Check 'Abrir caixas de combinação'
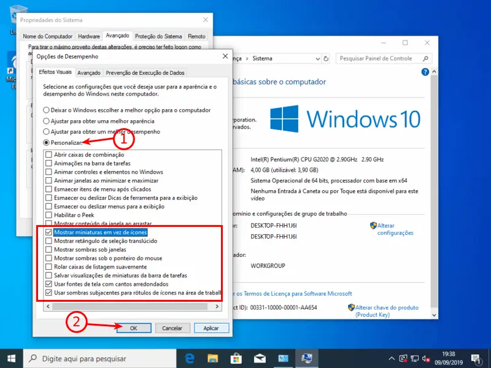Image resolution: width=491 pixels, height=368 pixels. (48, 155)
